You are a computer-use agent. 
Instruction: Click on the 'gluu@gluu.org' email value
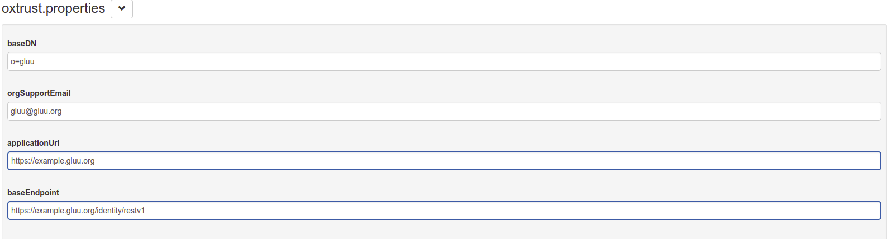(36, 111)
